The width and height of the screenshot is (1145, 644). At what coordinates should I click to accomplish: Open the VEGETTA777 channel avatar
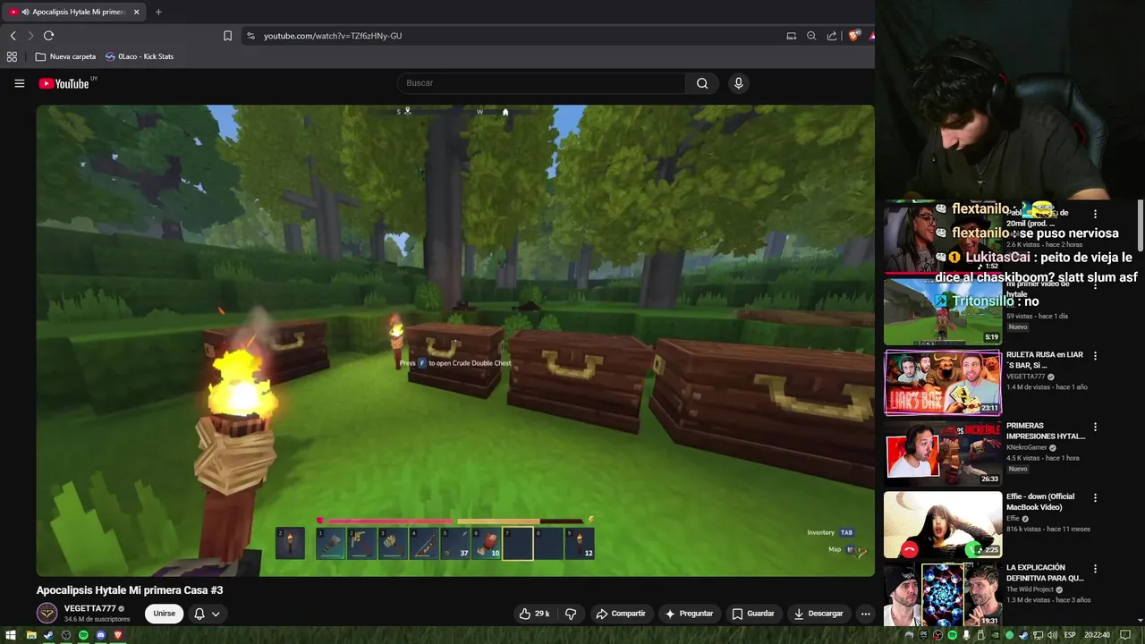(x=47, y=614)
